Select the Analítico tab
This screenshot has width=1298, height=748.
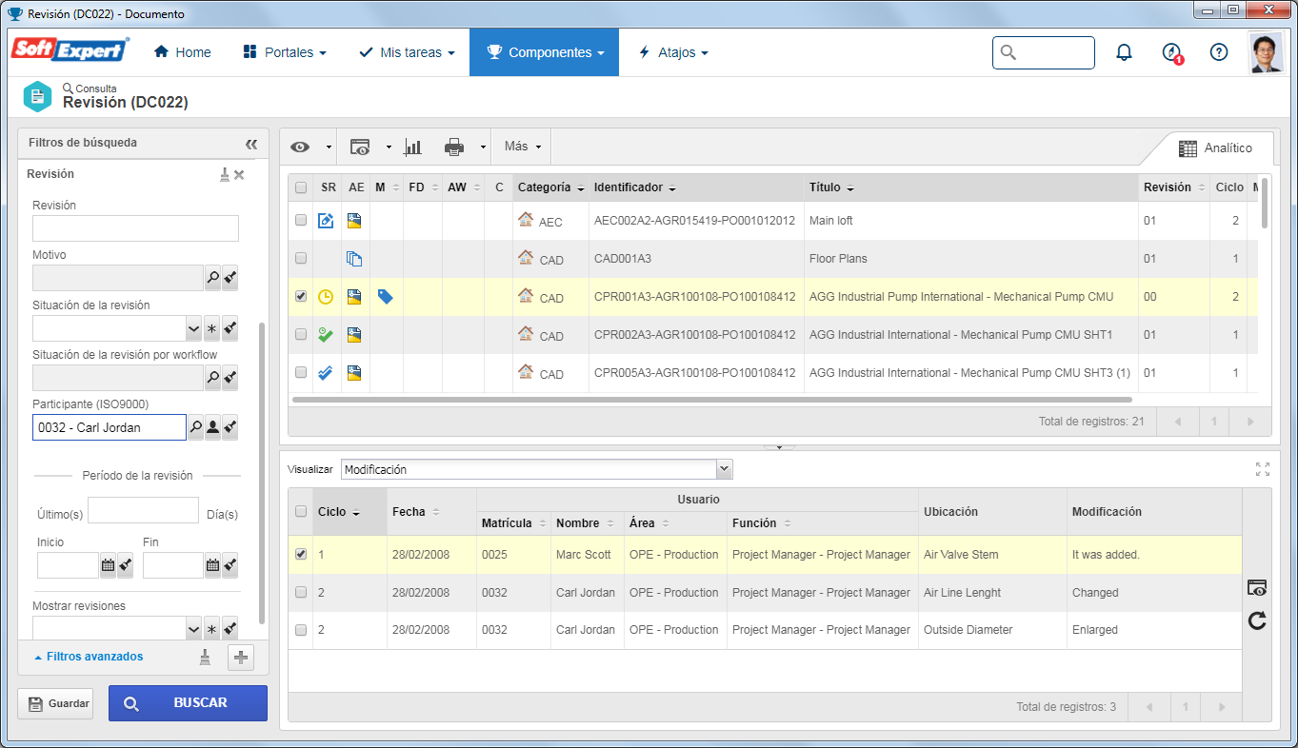tap(1214, 148)
